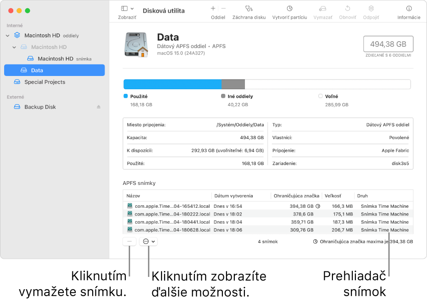Click the white Voľné legend swatch
The width and height of the screenshot is (427, 303).
pyautogui.click(x=320, y=96)
